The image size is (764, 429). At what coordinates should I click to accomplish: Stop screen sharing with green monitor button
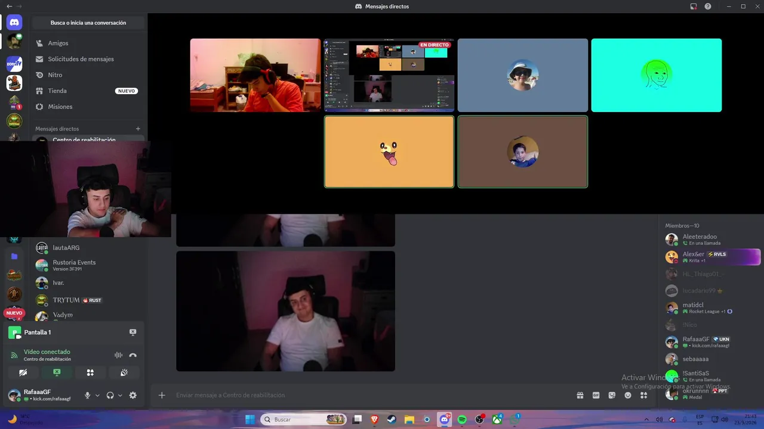click(x=57, y=372)
